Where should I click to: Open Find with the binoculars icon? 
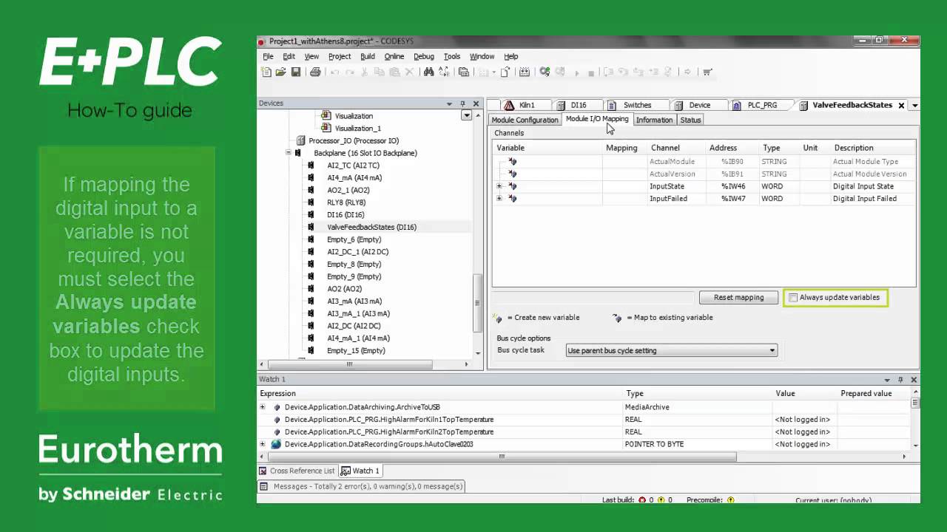click(428, 72)
